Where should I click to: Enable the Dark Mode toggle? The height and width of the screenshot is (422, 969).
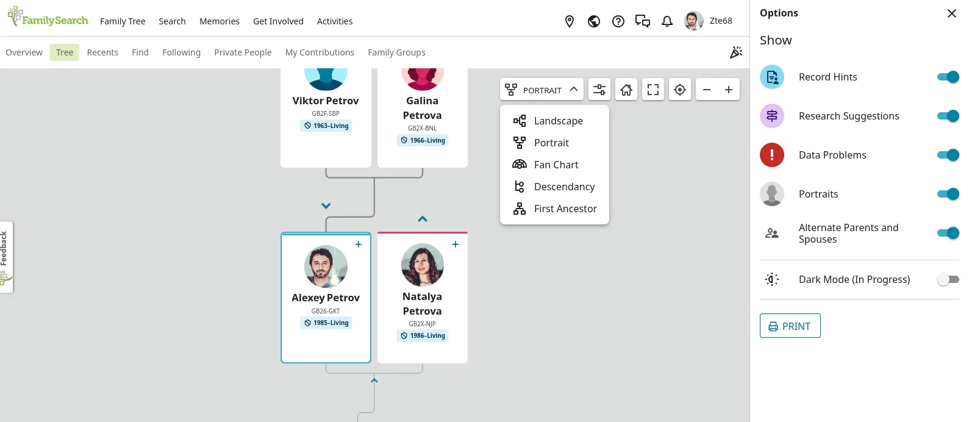point(948,279)
